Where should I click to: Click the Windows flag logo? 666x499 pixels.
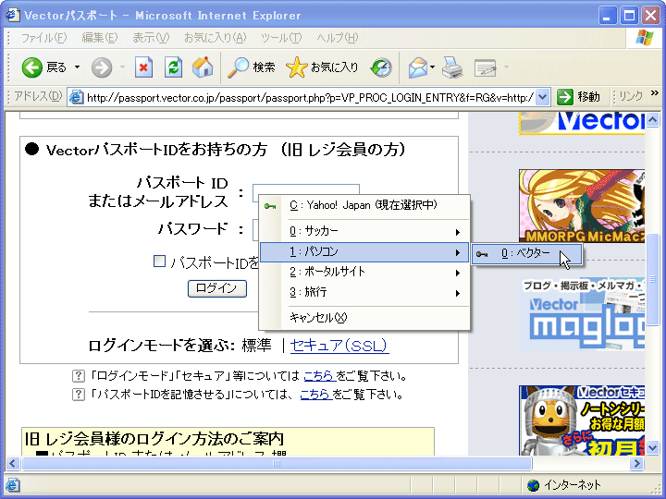click(x=645, y=37)
